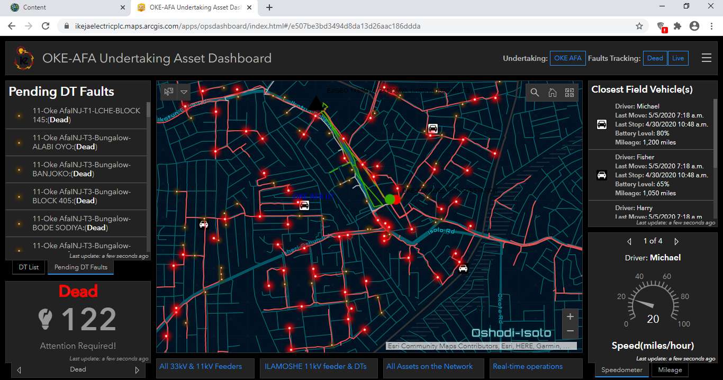This screenshot has width=723, height=380.
Task: Open the dashboard hamburger menu
Action: point(707,58)
